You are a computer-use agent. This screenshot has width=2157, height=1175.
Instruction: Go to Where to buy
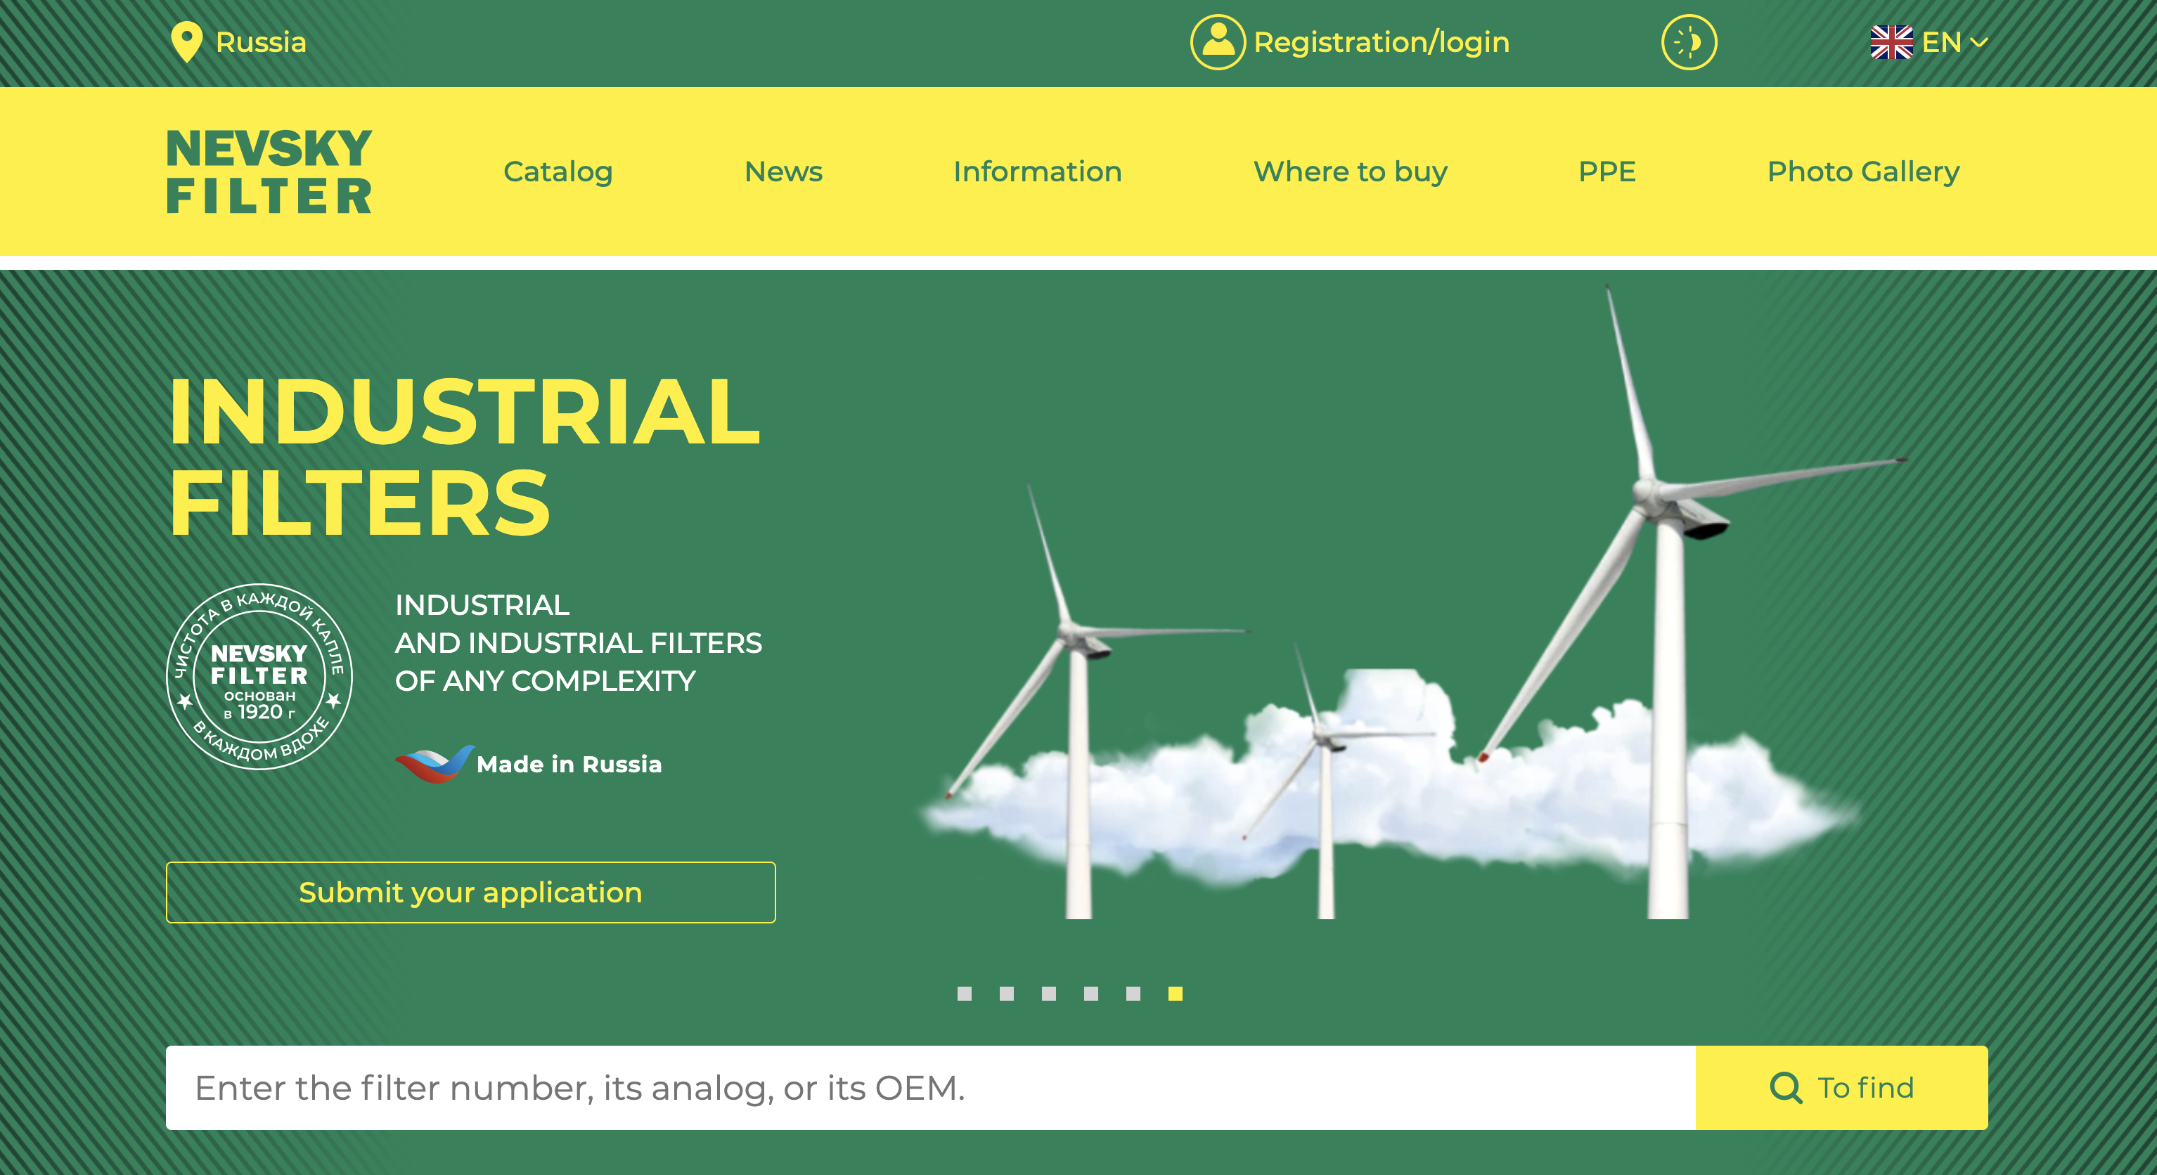(1351, 171)
